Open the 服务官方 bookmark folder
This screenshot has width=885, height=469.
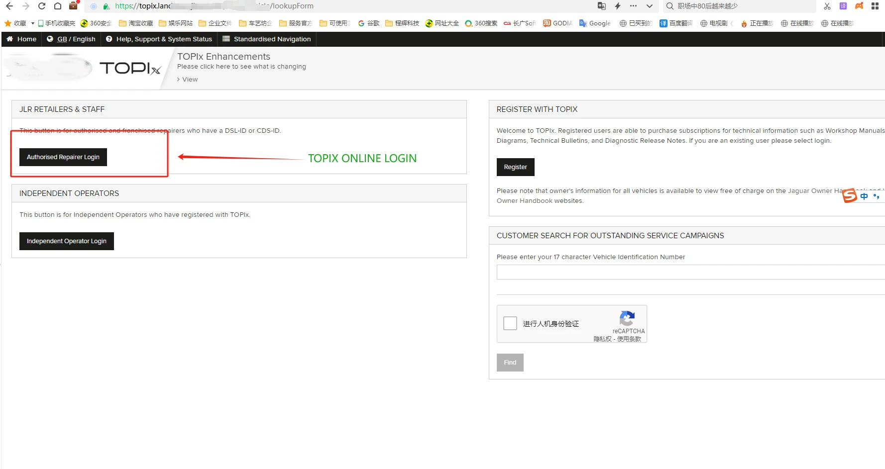296,23
